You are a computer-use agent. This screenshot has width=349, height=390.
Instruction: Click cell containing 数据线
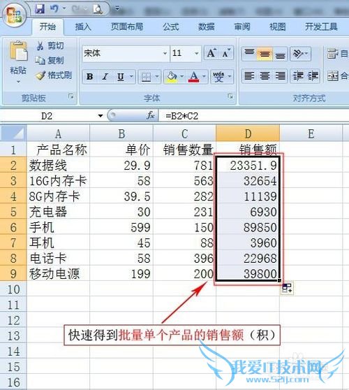[x=58, y=166]
